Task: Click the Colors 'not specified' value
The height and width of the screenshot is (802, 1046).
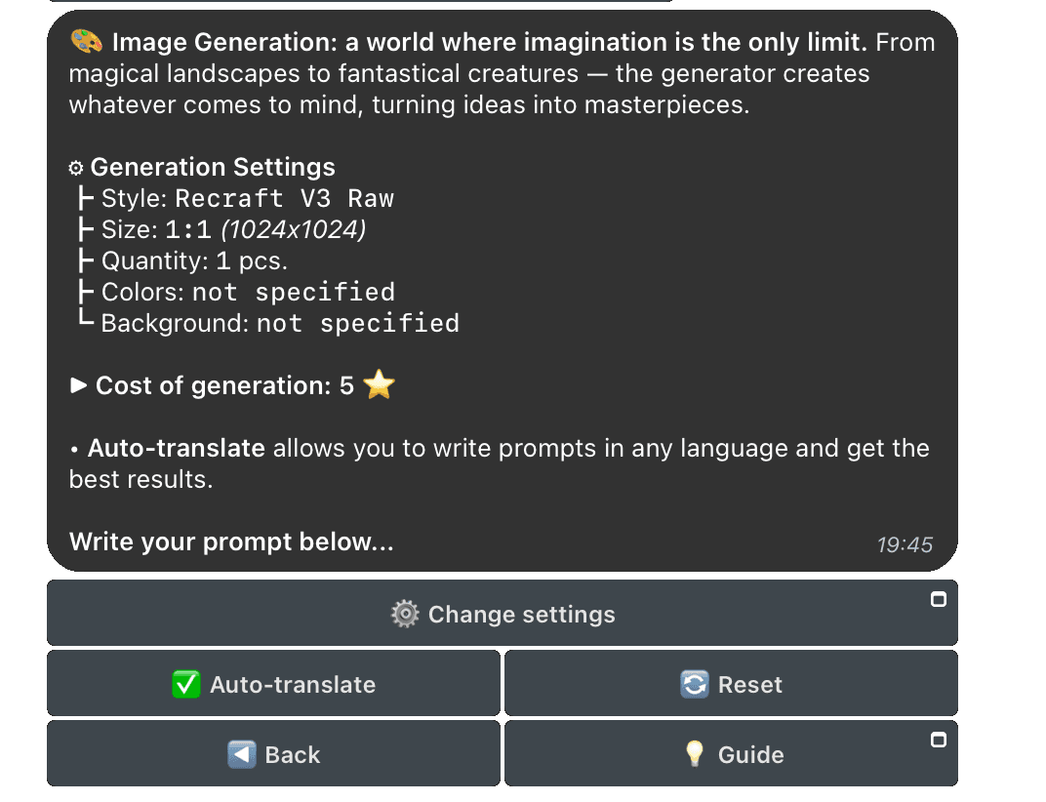Action: click(x=293, y=293)
